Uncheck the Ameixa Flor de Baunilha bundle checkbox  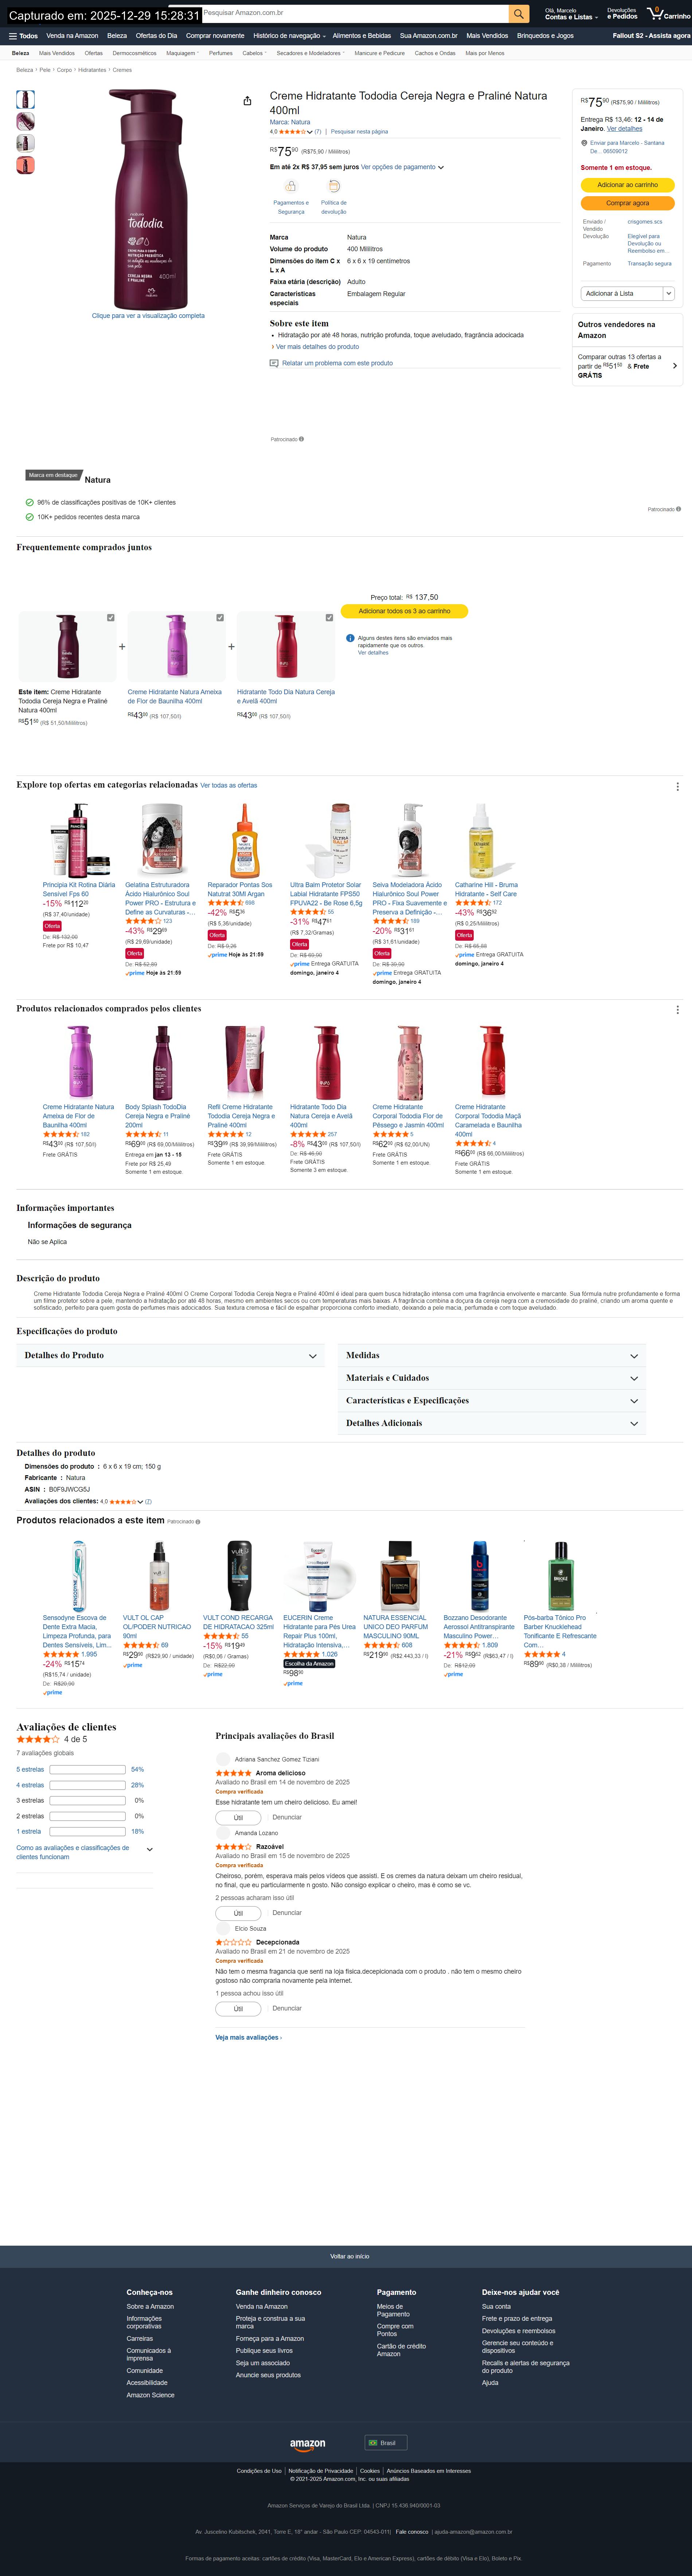pyautogui.click(x=220, y=618)
